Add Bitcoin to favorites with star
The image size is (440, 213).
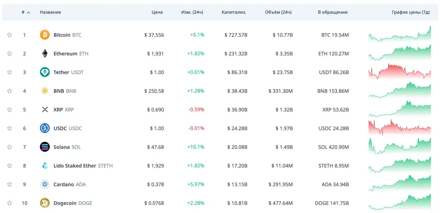click(10, 35)
